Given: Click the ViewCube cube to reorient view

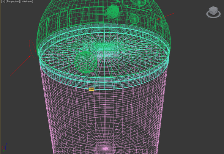Looking at the screenshot, I should click(x=213, y=10).
